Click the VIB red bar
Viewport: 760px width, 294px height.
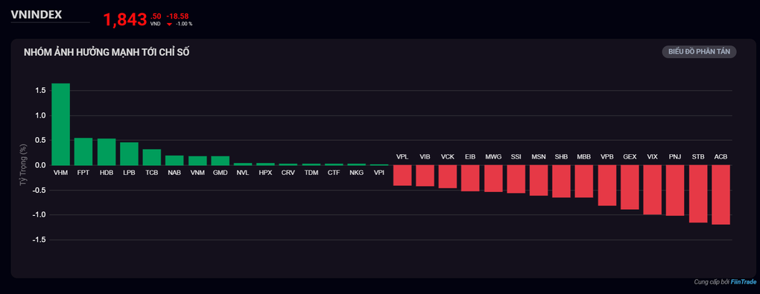pos(425,176)
